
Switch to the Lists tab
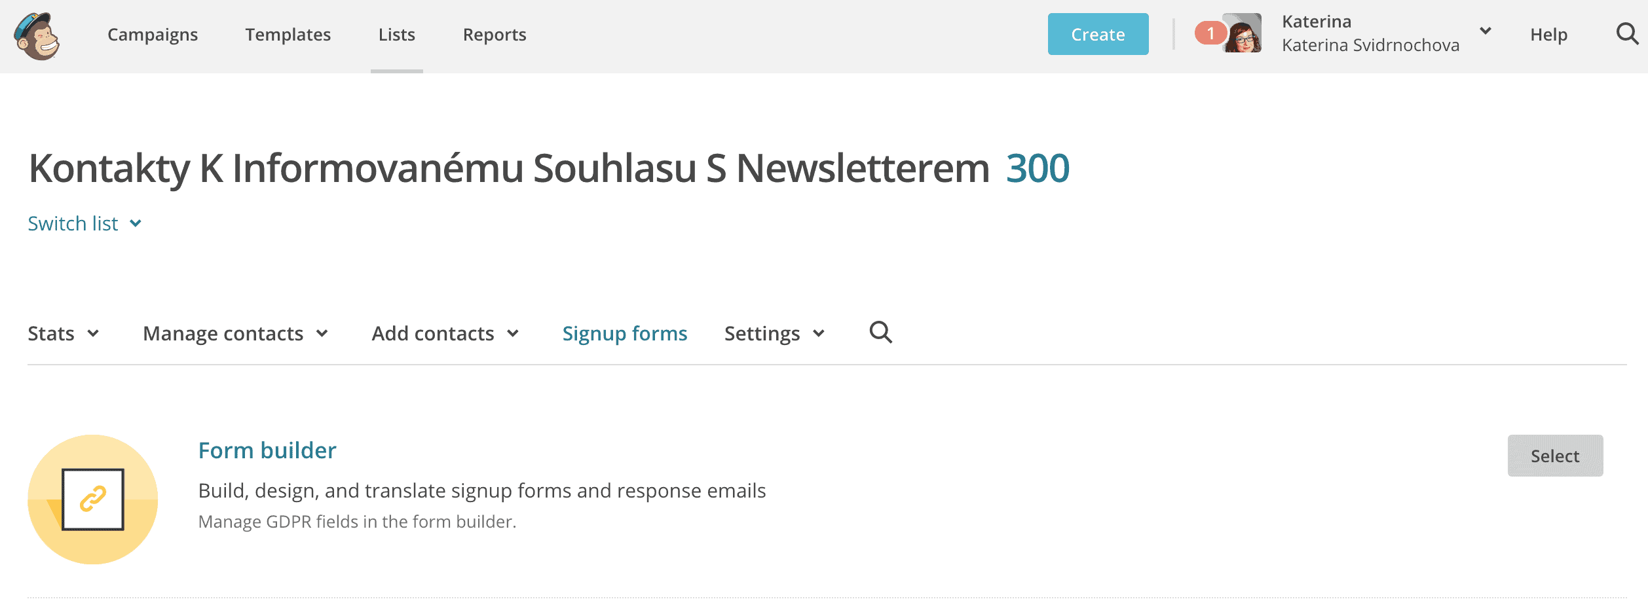[x=397, y=35]
